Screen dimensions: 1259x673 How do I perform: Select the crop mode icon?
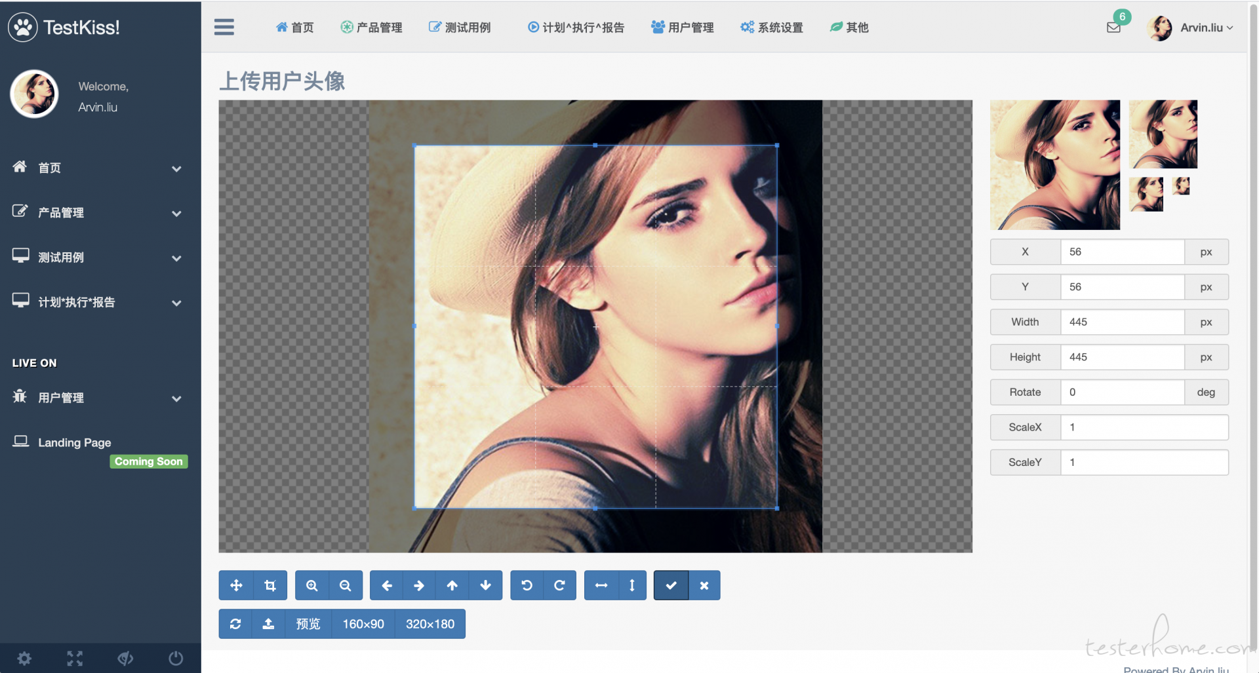(x=270, y=585)
